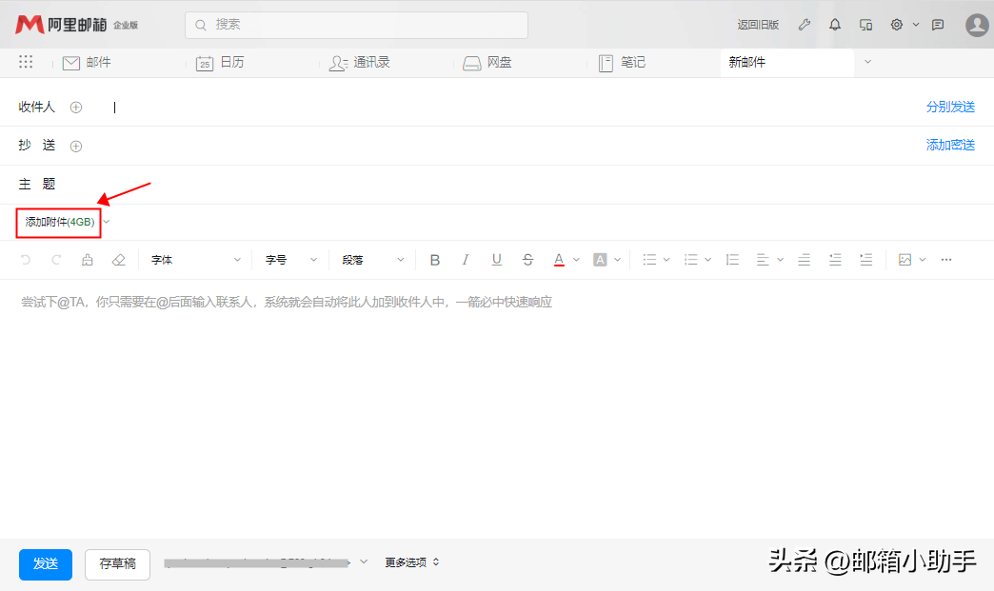Click the notification bell icon
The image size is (994, 591).
(x=835, y=25)
